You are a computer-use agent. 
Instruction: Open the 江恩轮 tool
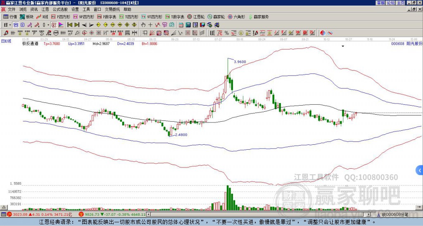(196, 17)
